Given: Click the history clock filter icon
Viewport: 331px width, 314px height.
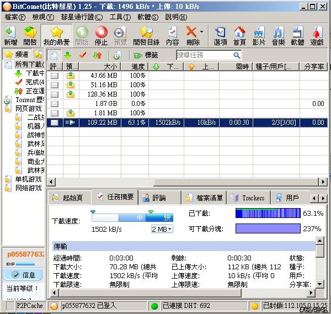Looking at the screenshot, I should (117, 55).
